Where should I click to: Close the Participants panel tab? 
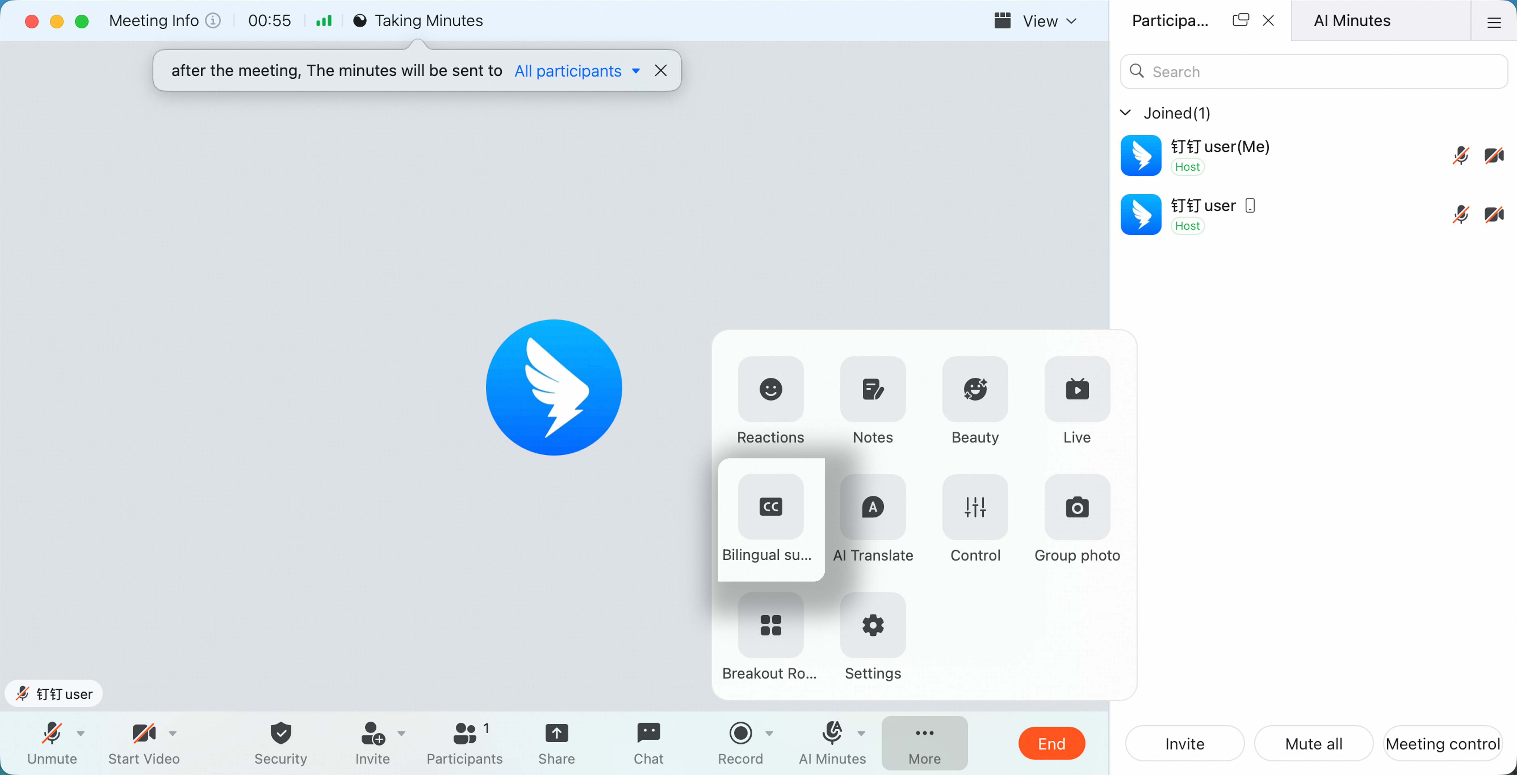coord(1268,21)
